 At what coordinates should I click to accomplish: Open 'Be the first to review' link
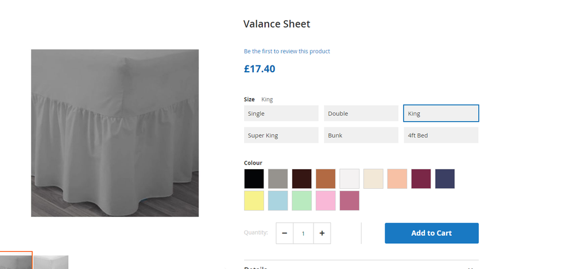coord(287,51)
